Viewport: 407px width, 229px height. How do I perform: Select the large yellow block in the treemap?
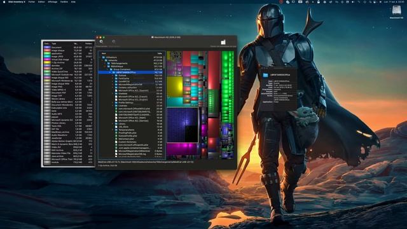point(174,87)
